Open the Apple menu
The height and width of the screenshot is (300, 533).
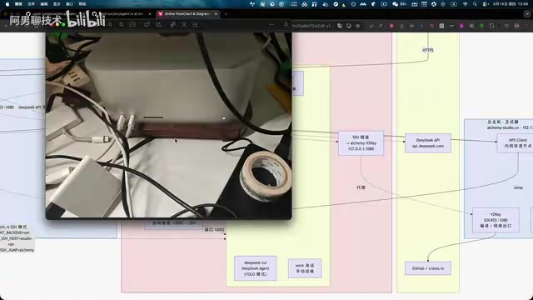(x=7, y=4)
